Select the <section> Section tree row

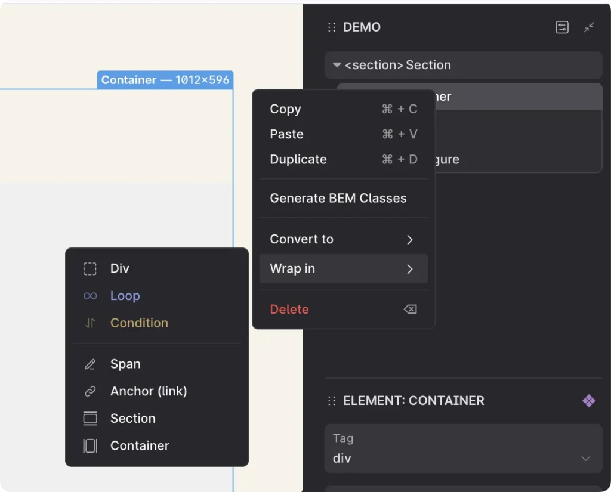[463, 65]
